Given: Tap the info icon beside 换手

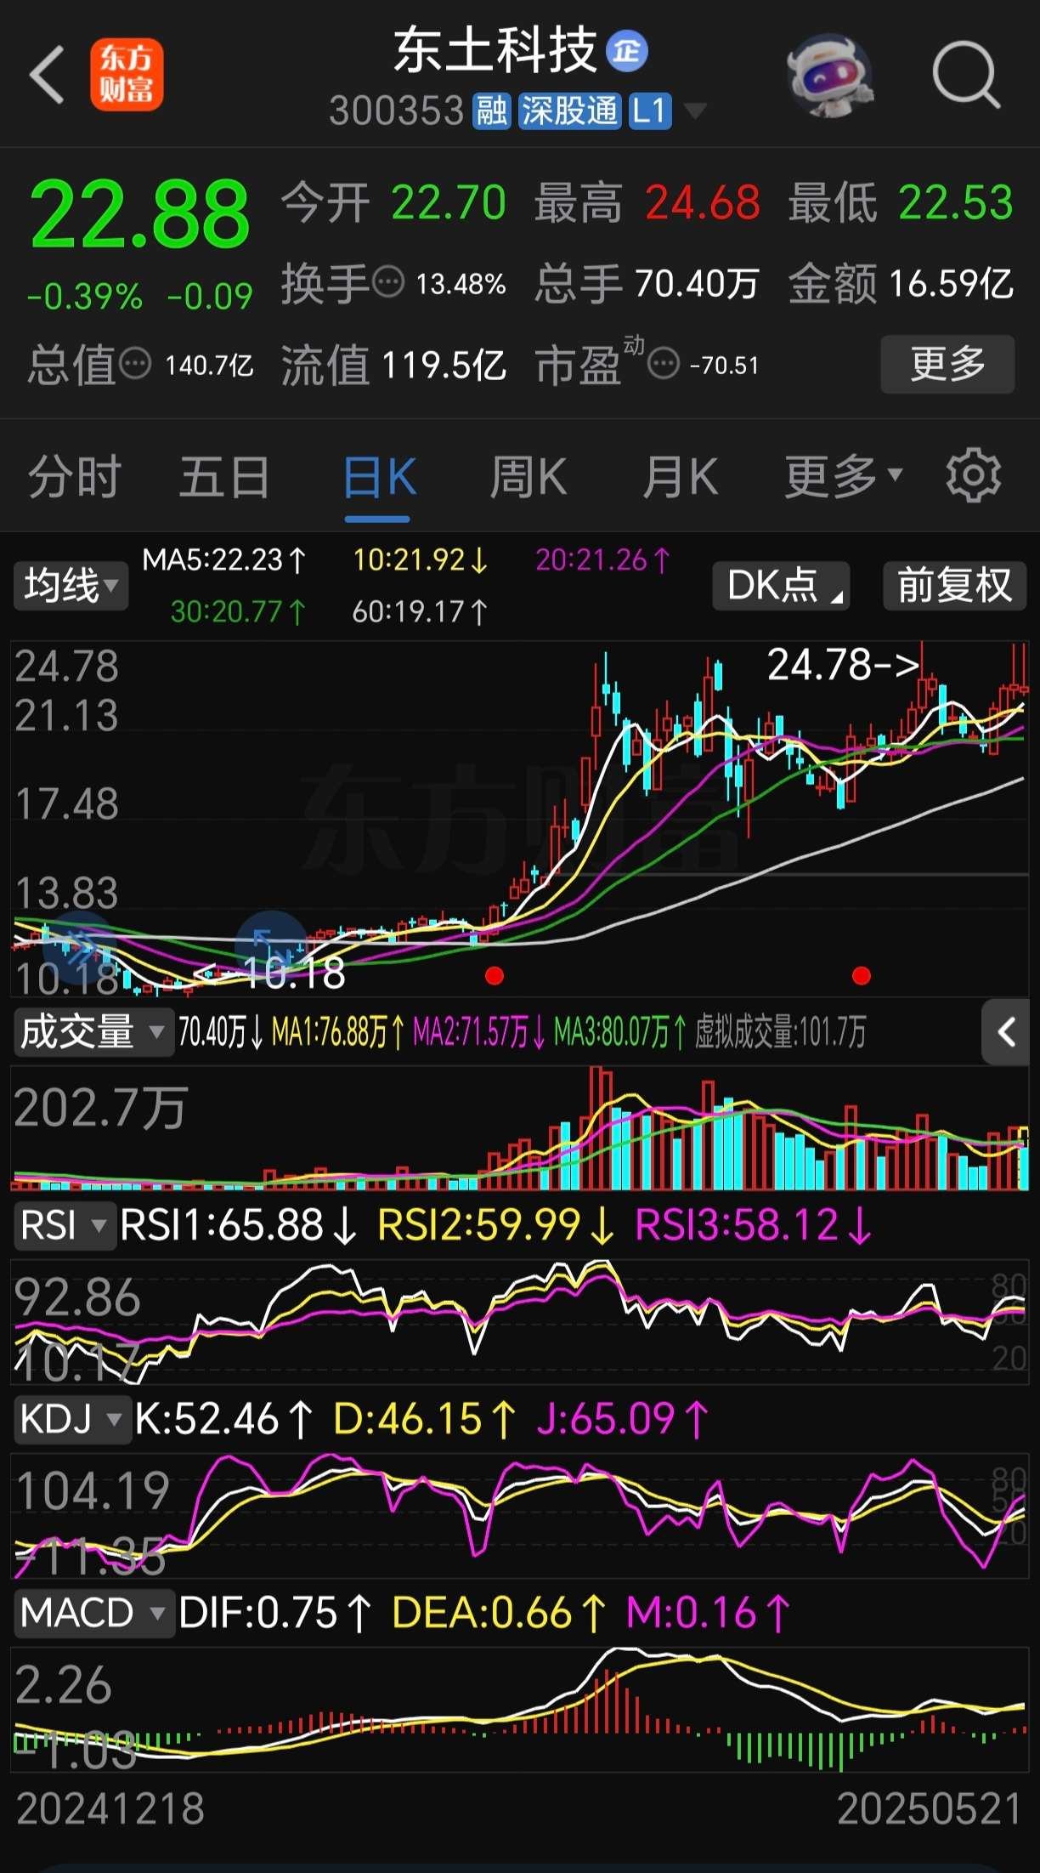Looking at the screenshot, I should [388, 282].
